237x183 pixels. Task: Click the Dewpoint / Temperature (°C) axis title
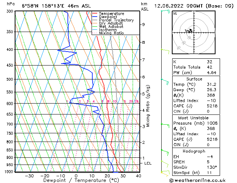click(81, 180)
